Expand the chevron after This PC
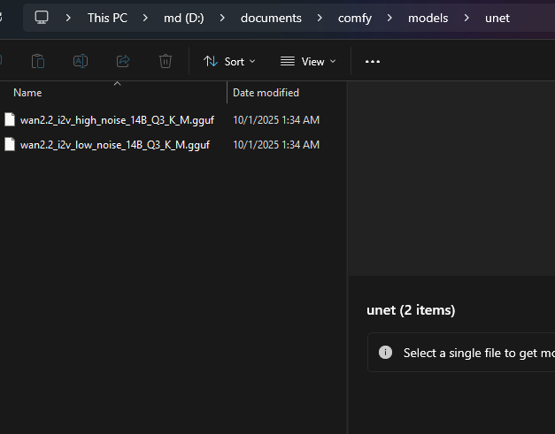The width and height of the screenshot is (555, 434). tap(144, 18)
